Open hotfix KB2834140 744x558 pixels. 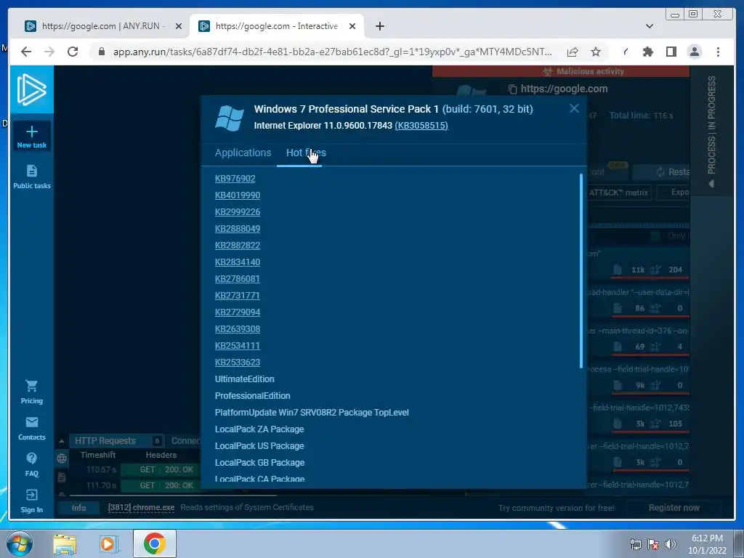pyautogui.click(x=238, y=262)
